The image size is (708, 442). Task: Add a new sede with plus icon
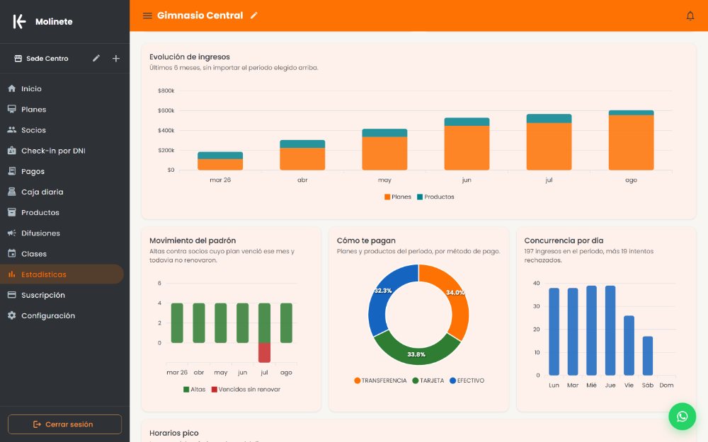point(116,58)
